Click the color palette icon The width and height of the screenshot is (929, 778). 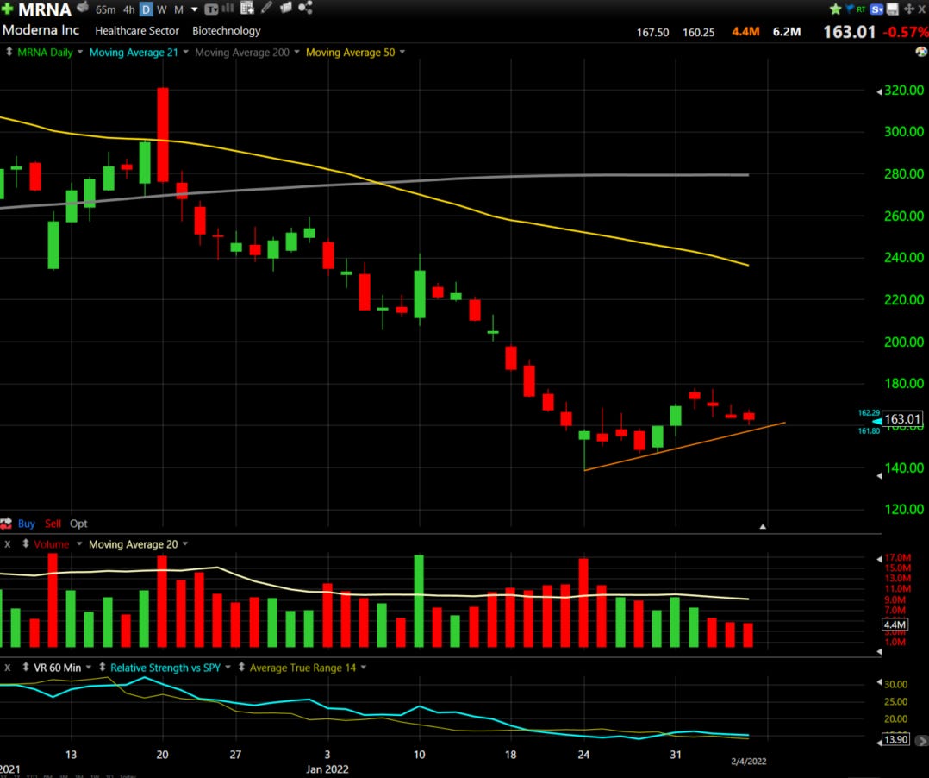click(x=920, y=52)
